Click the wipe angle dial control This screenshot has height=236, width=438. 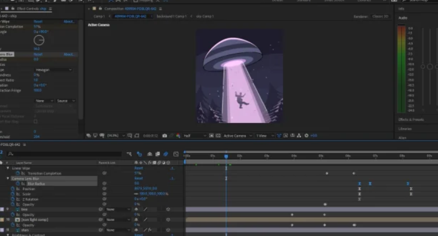click(39, 40)
